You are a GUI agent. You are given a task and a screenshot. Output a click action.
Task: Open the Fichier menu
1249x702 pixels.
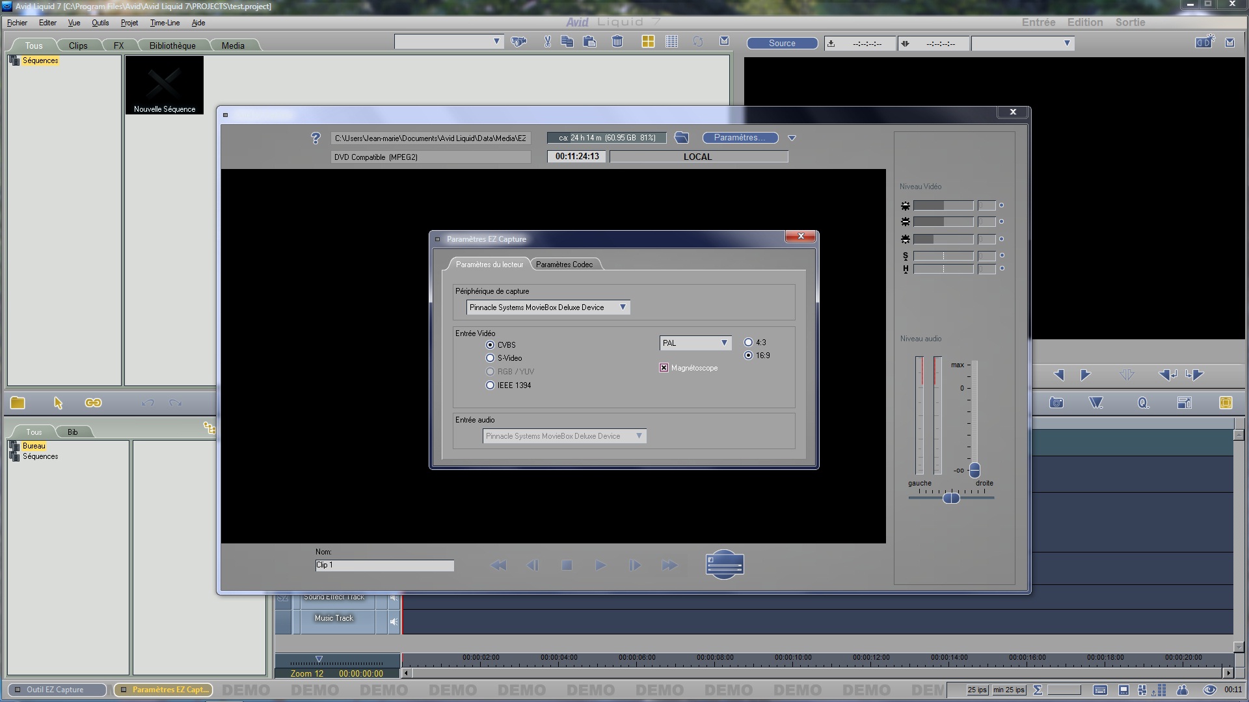17,23
